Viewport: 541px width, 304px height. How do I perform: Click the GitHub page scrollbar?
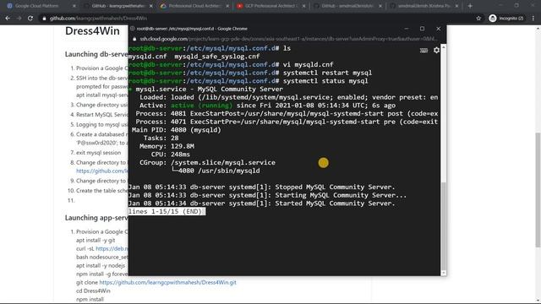(x=538, y=189)
